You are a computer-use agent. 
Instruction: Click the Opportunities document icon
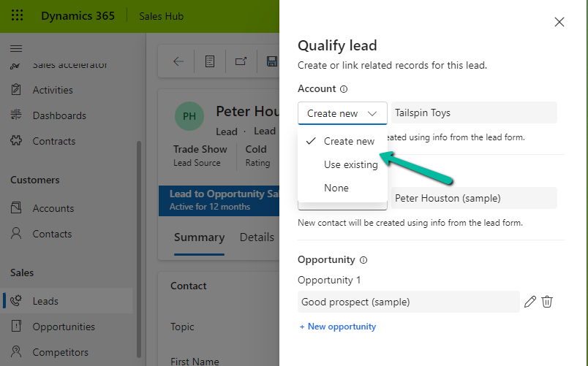16,326
